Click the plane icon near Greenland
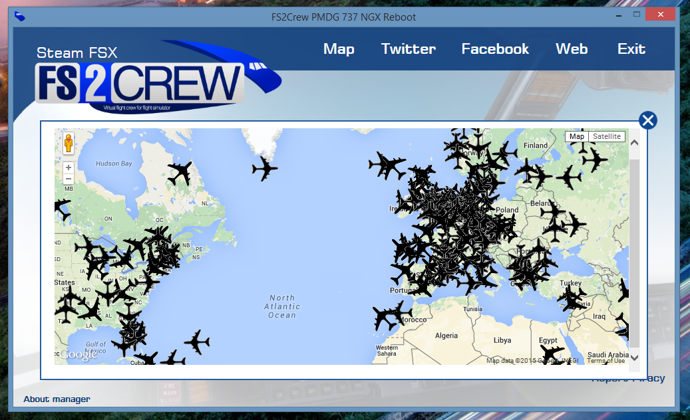This screenshot has height=420, width=690. coord(264,168)
